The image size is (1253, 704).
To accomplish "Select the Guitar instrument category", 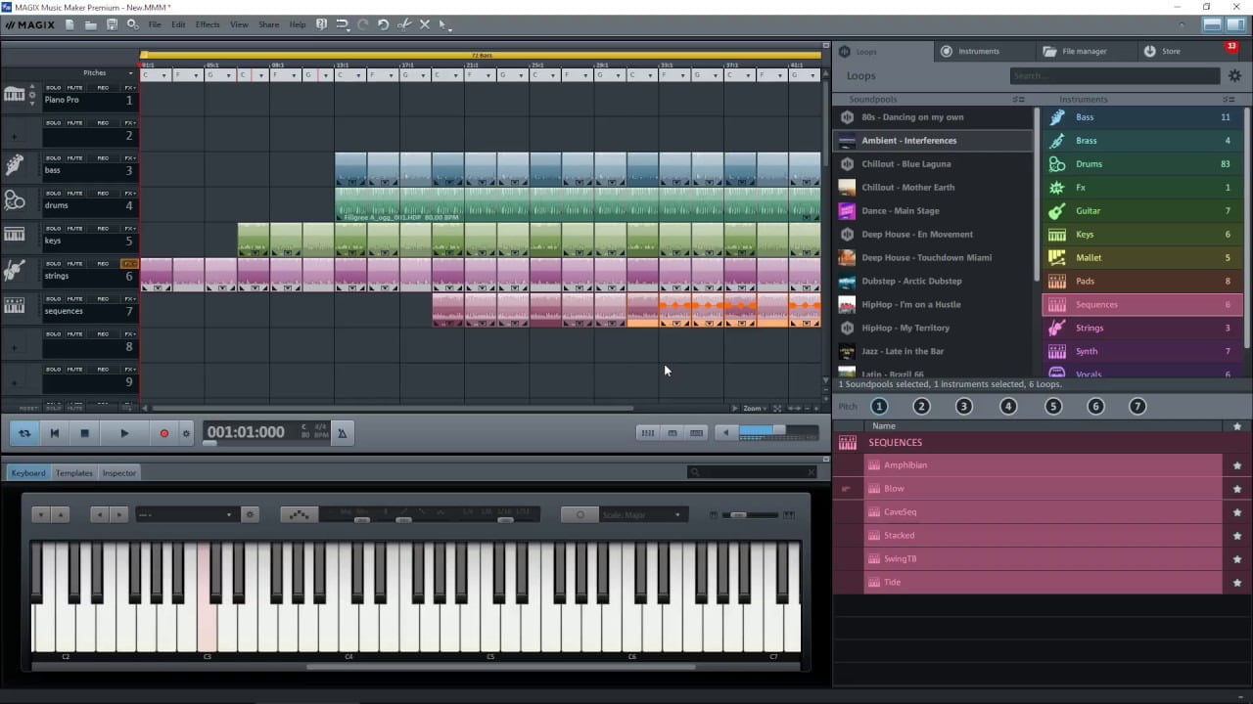I will pyautogui.click(x=1141, y=211).
